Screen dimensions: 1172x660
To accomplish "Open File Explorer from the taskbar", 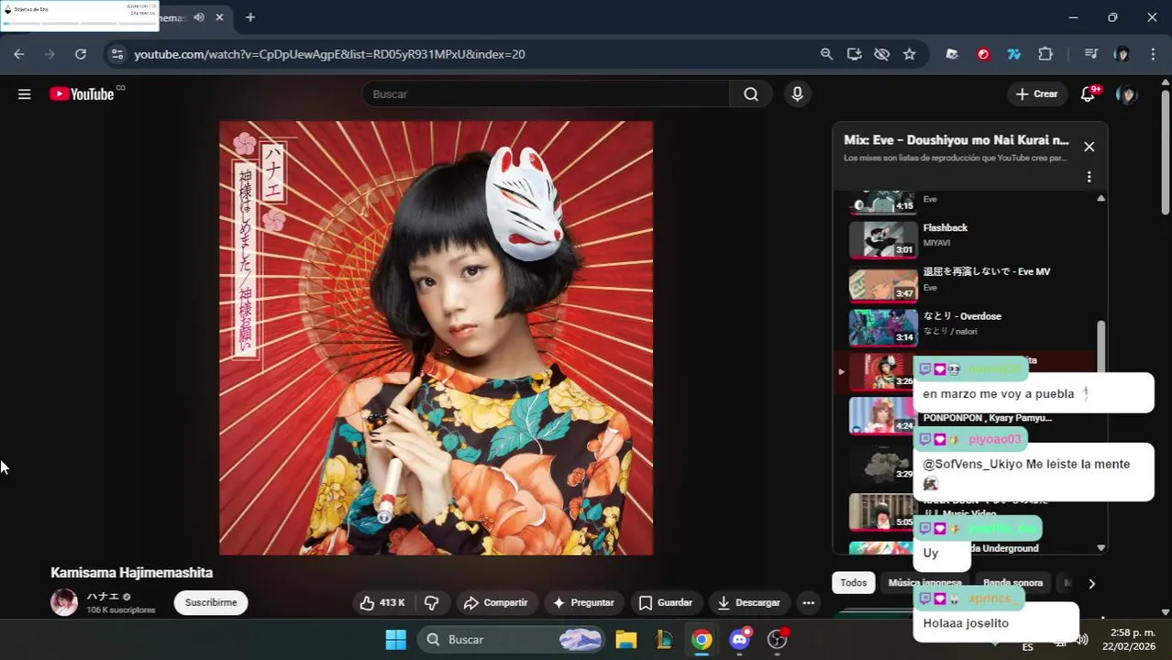I will (625, 640).
